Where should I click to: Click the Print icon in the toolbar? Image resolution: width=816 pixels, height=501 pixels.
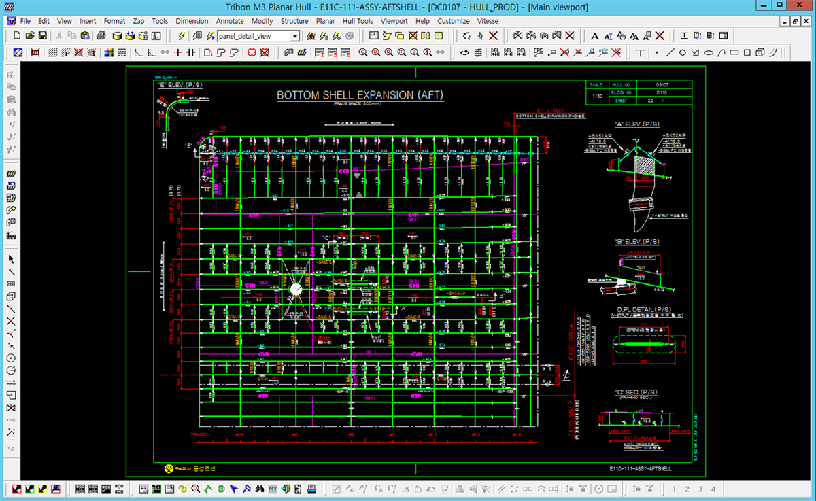[101, 36]
